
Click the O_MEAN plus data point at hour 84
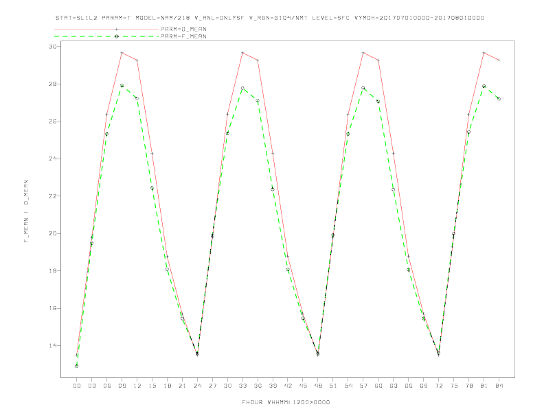tap(499, 60)
